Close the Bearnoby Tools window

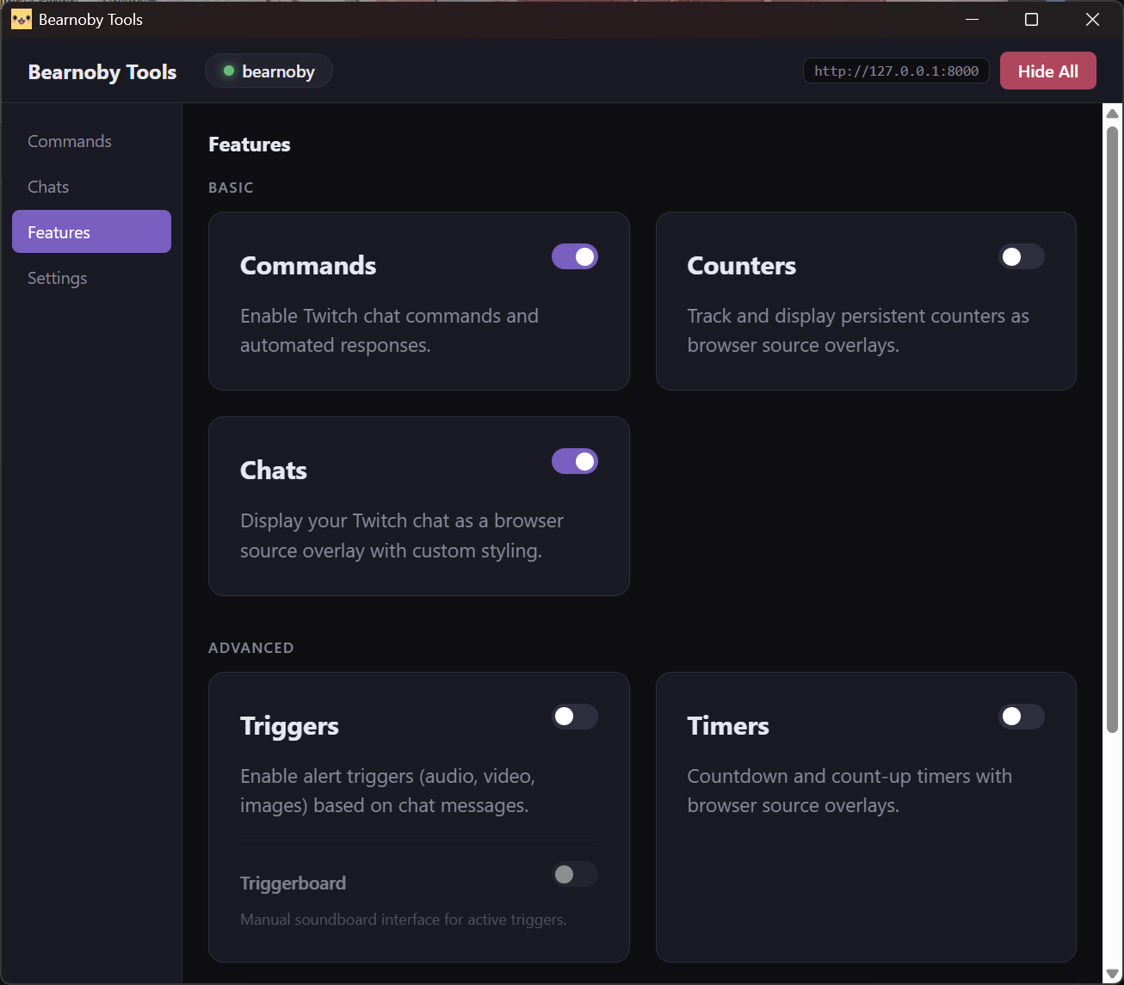[x=1092, y=19]
